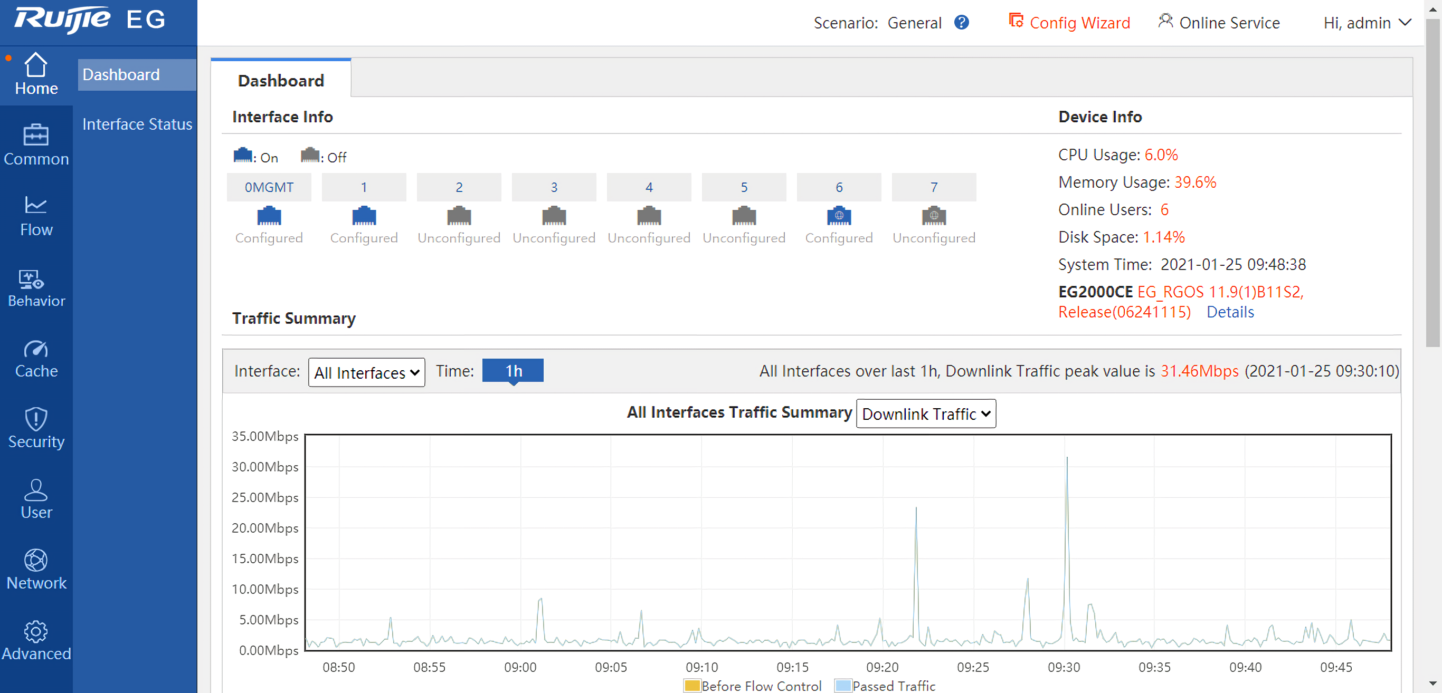Toggle the Before Flow Control legend
Screen dimensions: 1442x693
tap(752, 686)
